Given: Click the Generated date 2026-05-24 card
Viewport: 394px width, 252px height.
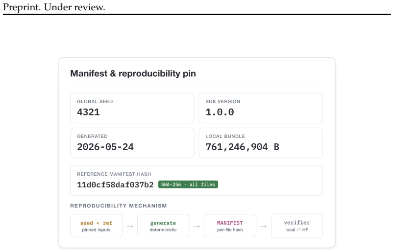Looking at the screenshot, I should point(132,143).
